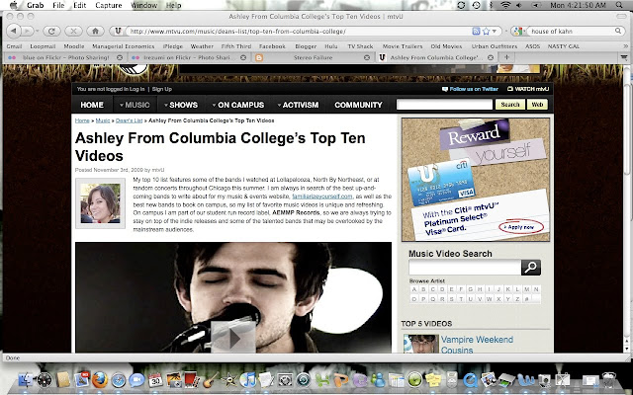Bookmark this page with the star icon
The image size is (633, 395).
tap(486, 31)
